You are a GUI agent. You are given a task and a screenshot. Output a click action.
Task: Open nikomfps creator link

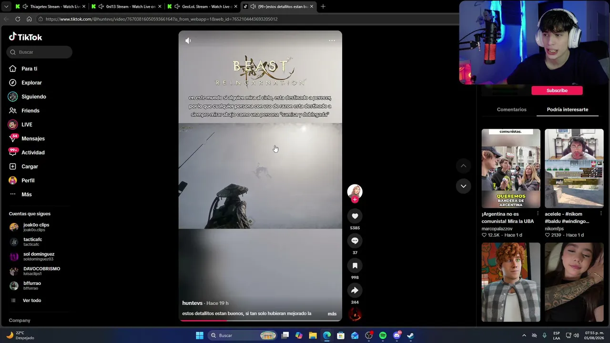554,229
